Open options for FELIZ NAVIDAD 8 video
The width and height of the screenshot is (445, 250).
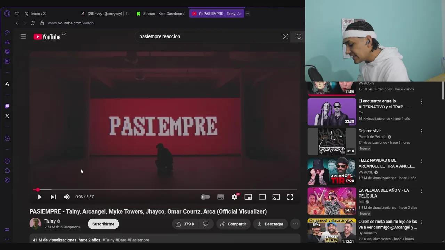tap(422, 161)
